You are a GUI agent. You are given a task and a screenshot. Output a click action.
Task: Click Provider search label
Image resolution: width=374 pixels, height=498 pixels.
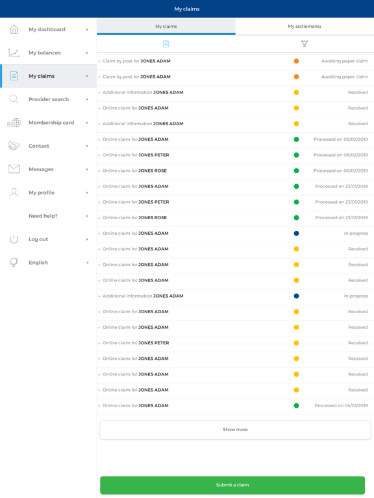click(x=49, y=99)
